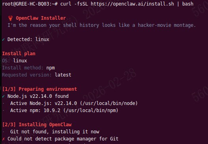Click the /usr/local/bin/node path

pos(109,103)
